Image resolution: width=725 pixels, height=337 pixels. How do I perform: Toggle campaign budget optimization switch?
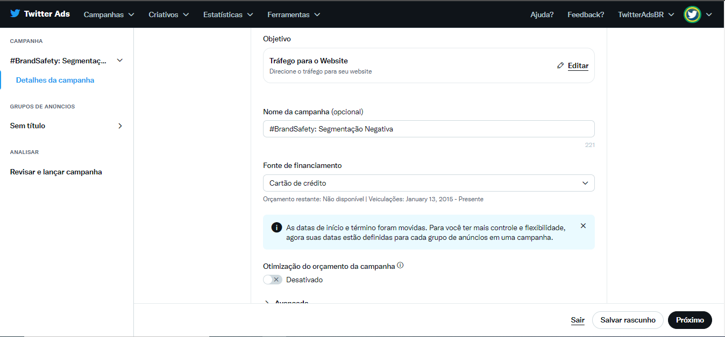pos(273,280)
